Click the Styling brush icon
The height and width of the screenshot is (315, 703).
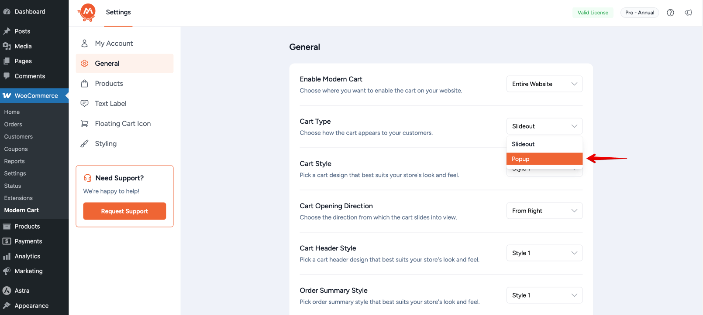coord(85,143)
